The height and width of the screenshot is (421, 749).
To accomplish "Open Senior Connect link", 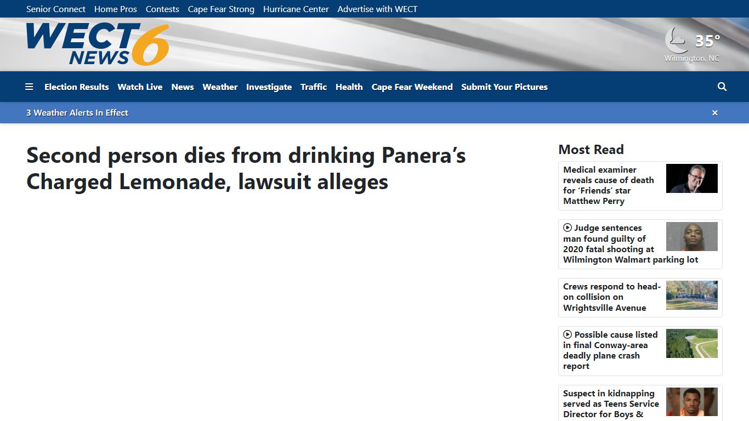I will (56, 9).
